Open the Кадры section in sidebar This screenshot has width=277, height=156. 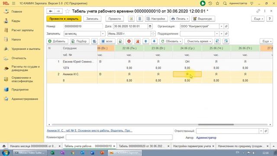coord(16,21)
